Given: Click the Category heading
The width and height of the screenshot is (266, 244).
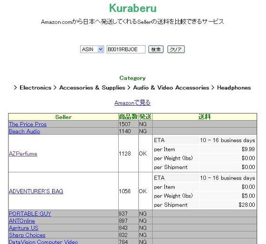Looking at the screenshot, I should click(x=132, y=78).
